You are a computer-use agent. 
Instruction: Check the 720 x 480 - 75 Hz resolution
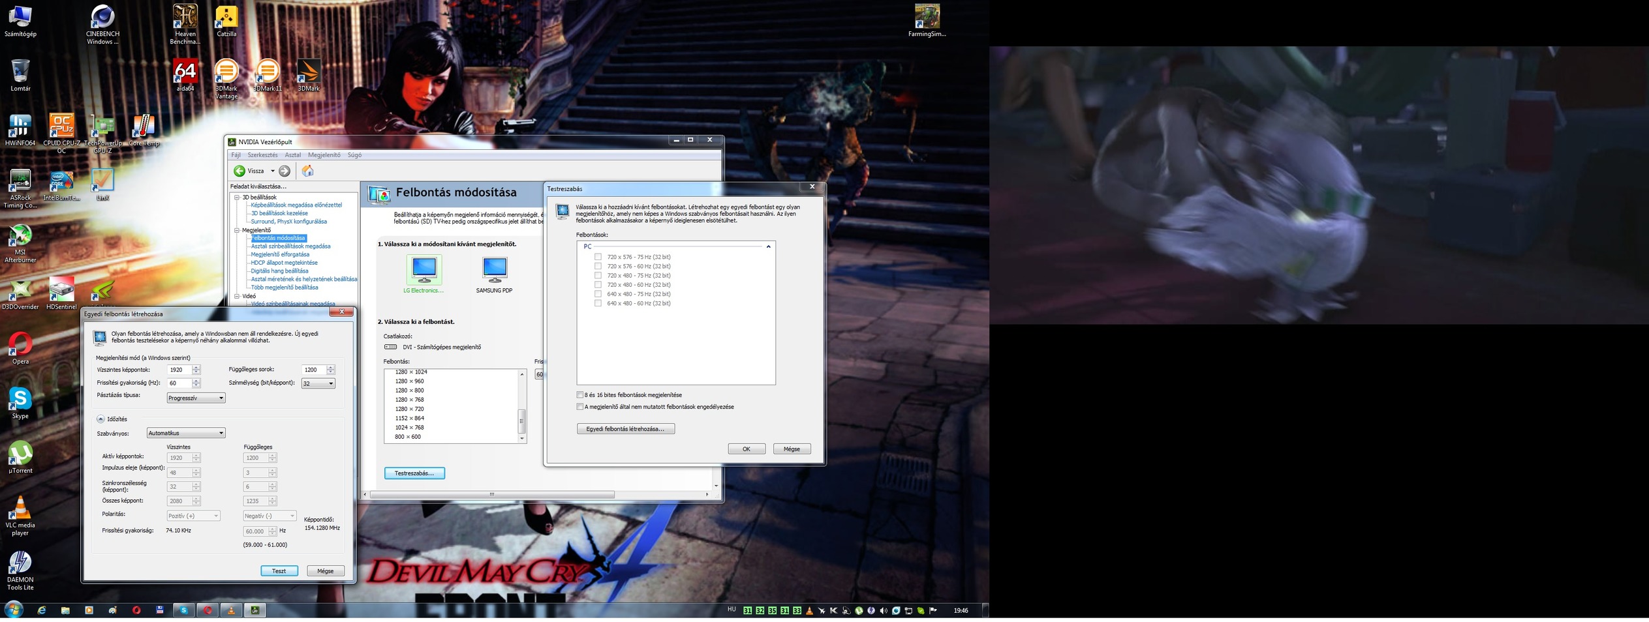coord(598,275)
